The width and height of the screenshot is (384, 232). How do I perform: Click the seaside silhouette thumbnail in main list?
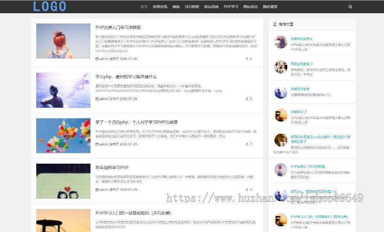pos(63,90)
